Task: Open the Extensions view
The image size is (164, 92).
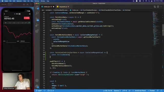Action: [x=37, y=31]
